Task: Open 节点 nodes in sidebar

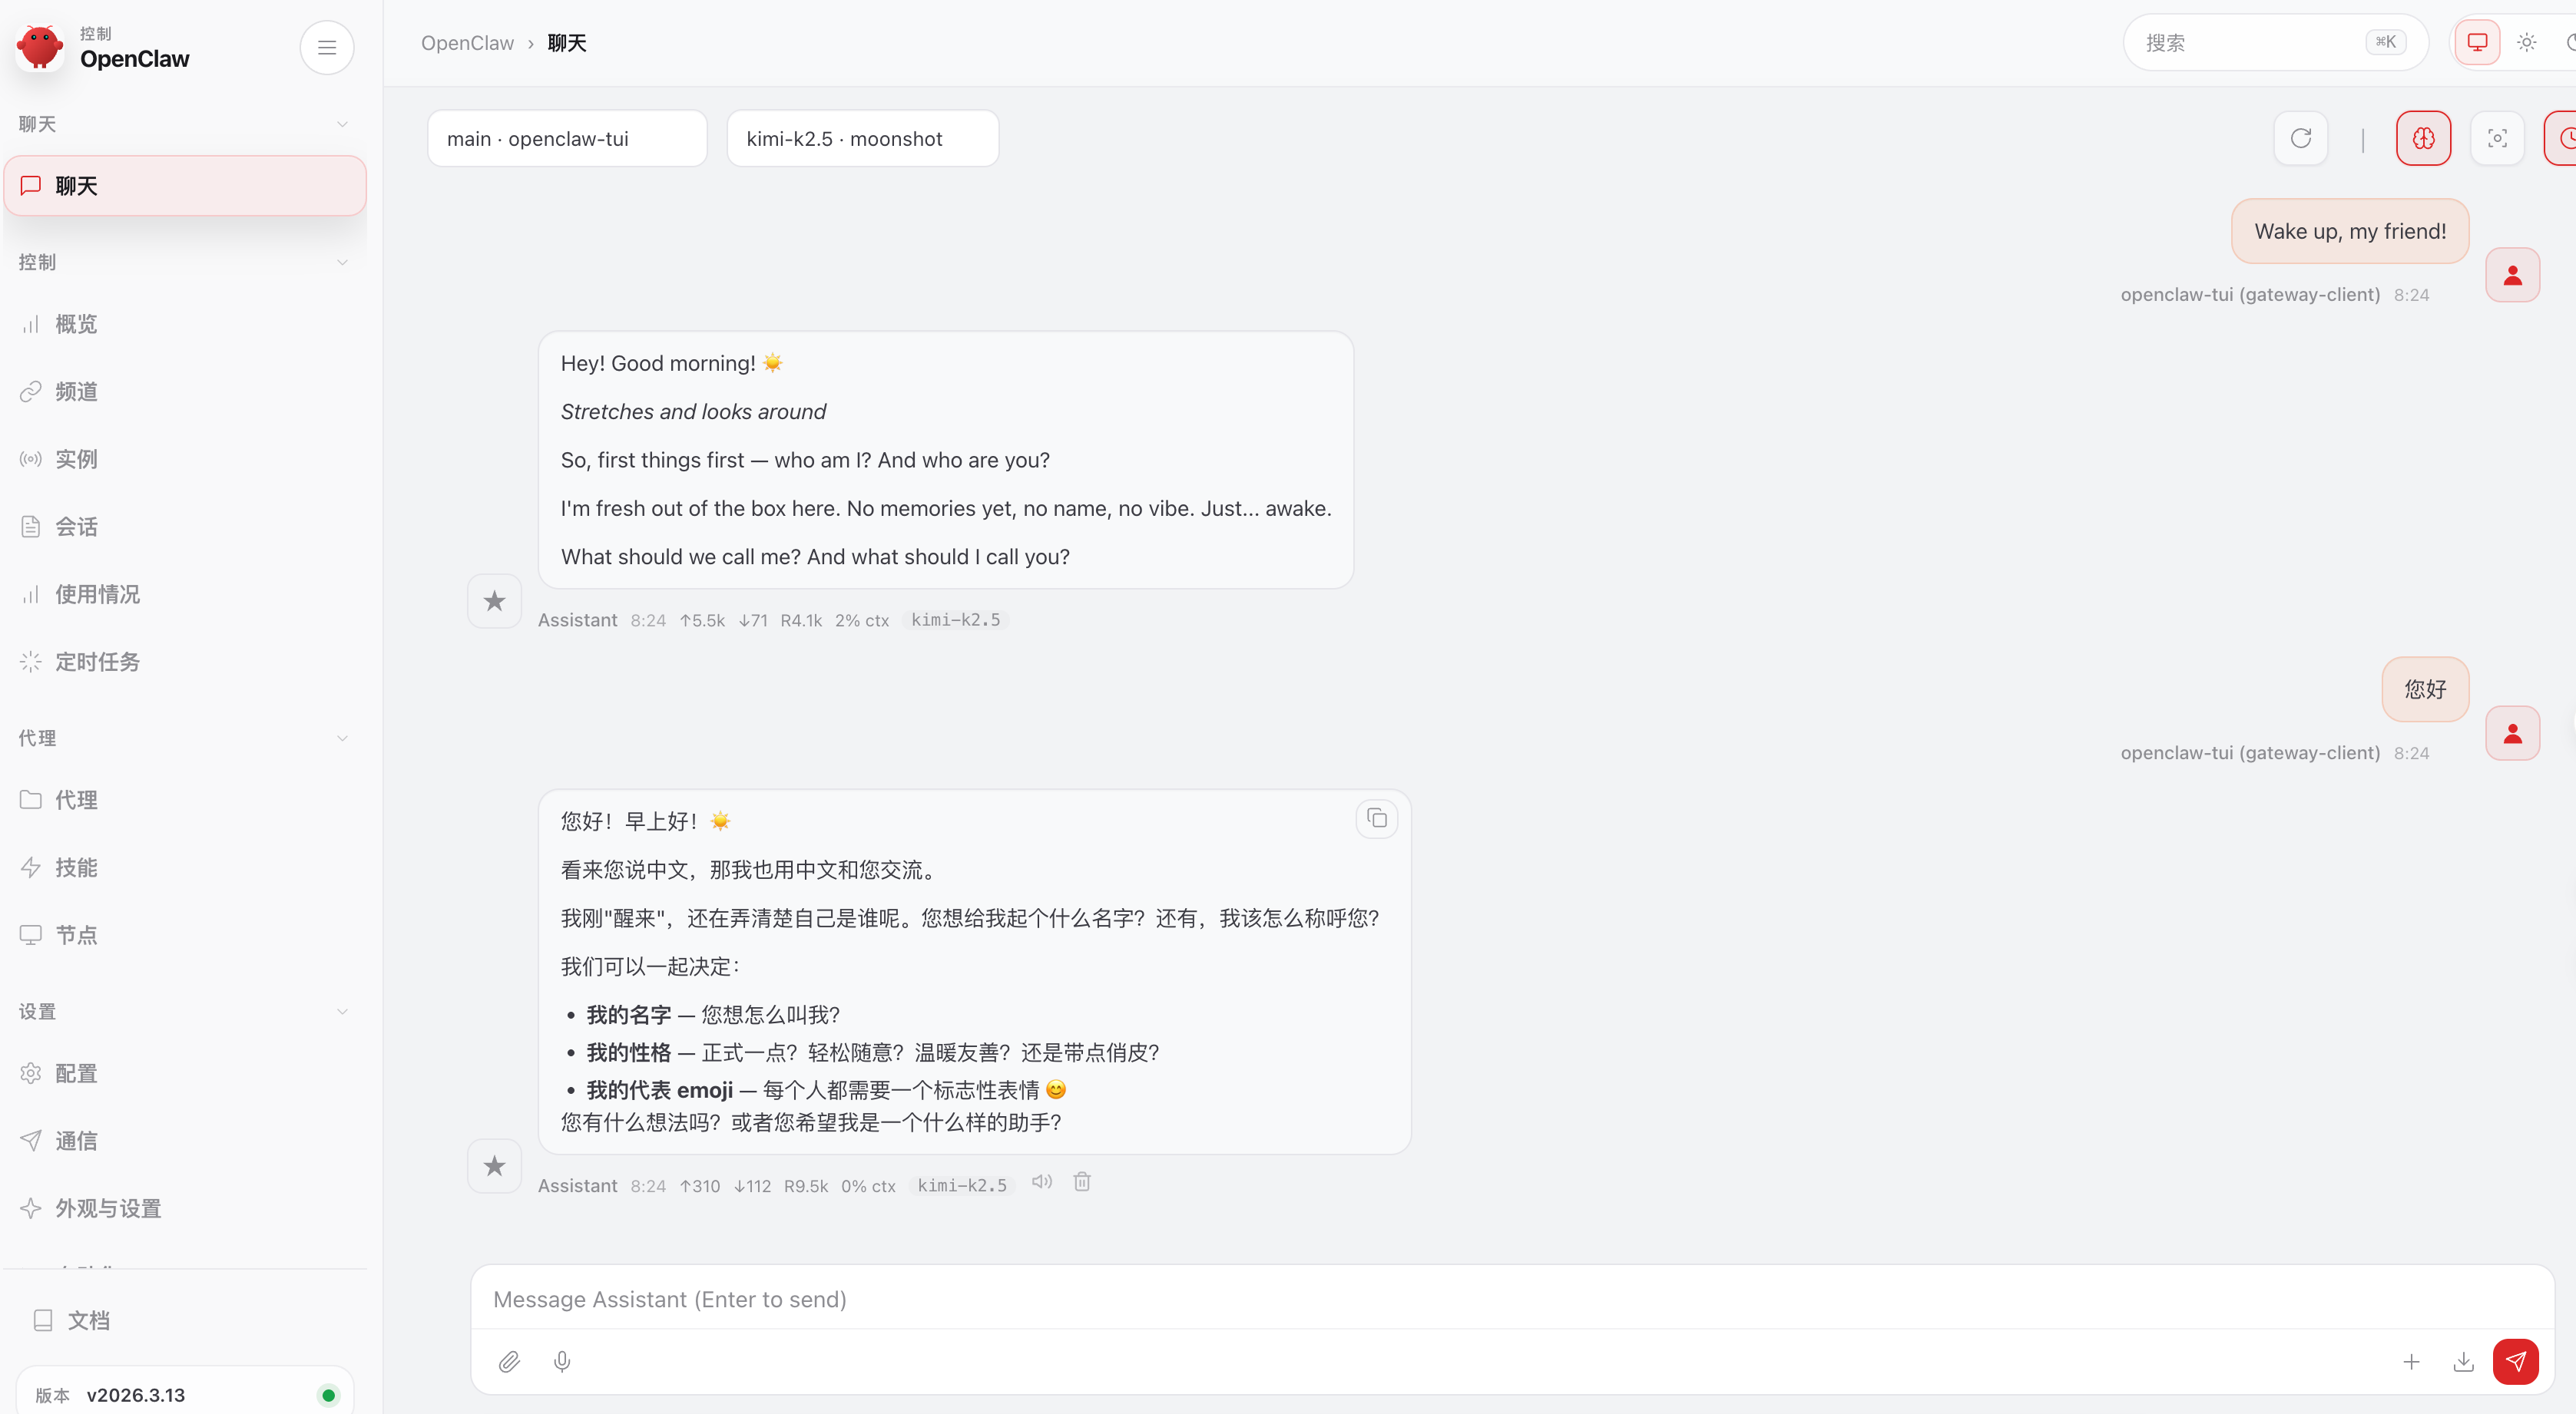Action: coord(184,934)
